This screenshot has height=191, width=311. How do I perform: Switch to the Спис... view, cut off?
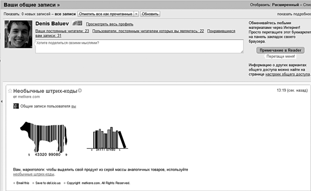(307, 5)
